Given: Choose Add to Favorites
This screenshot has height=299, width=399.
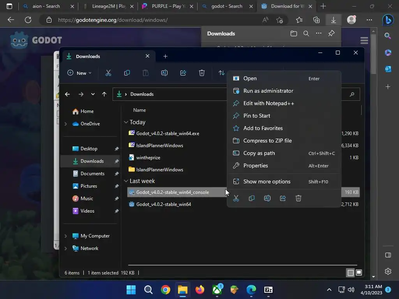Looking at the screenshot, I should click(284, 128).
